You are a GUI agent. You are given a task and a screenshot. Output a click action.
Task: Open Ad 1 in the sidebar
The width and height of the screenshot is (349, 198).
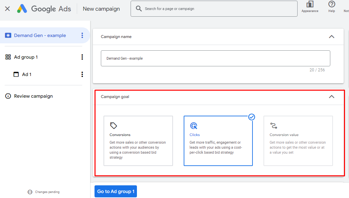coord(27,74)
